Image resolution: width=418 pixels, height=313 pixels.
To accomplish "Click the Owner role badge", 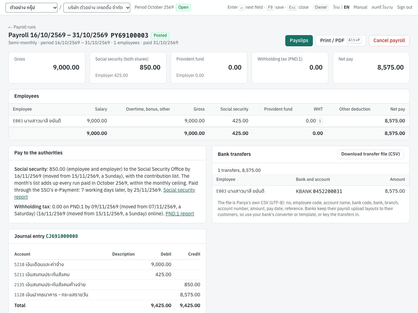I will (x=321, y=7).
